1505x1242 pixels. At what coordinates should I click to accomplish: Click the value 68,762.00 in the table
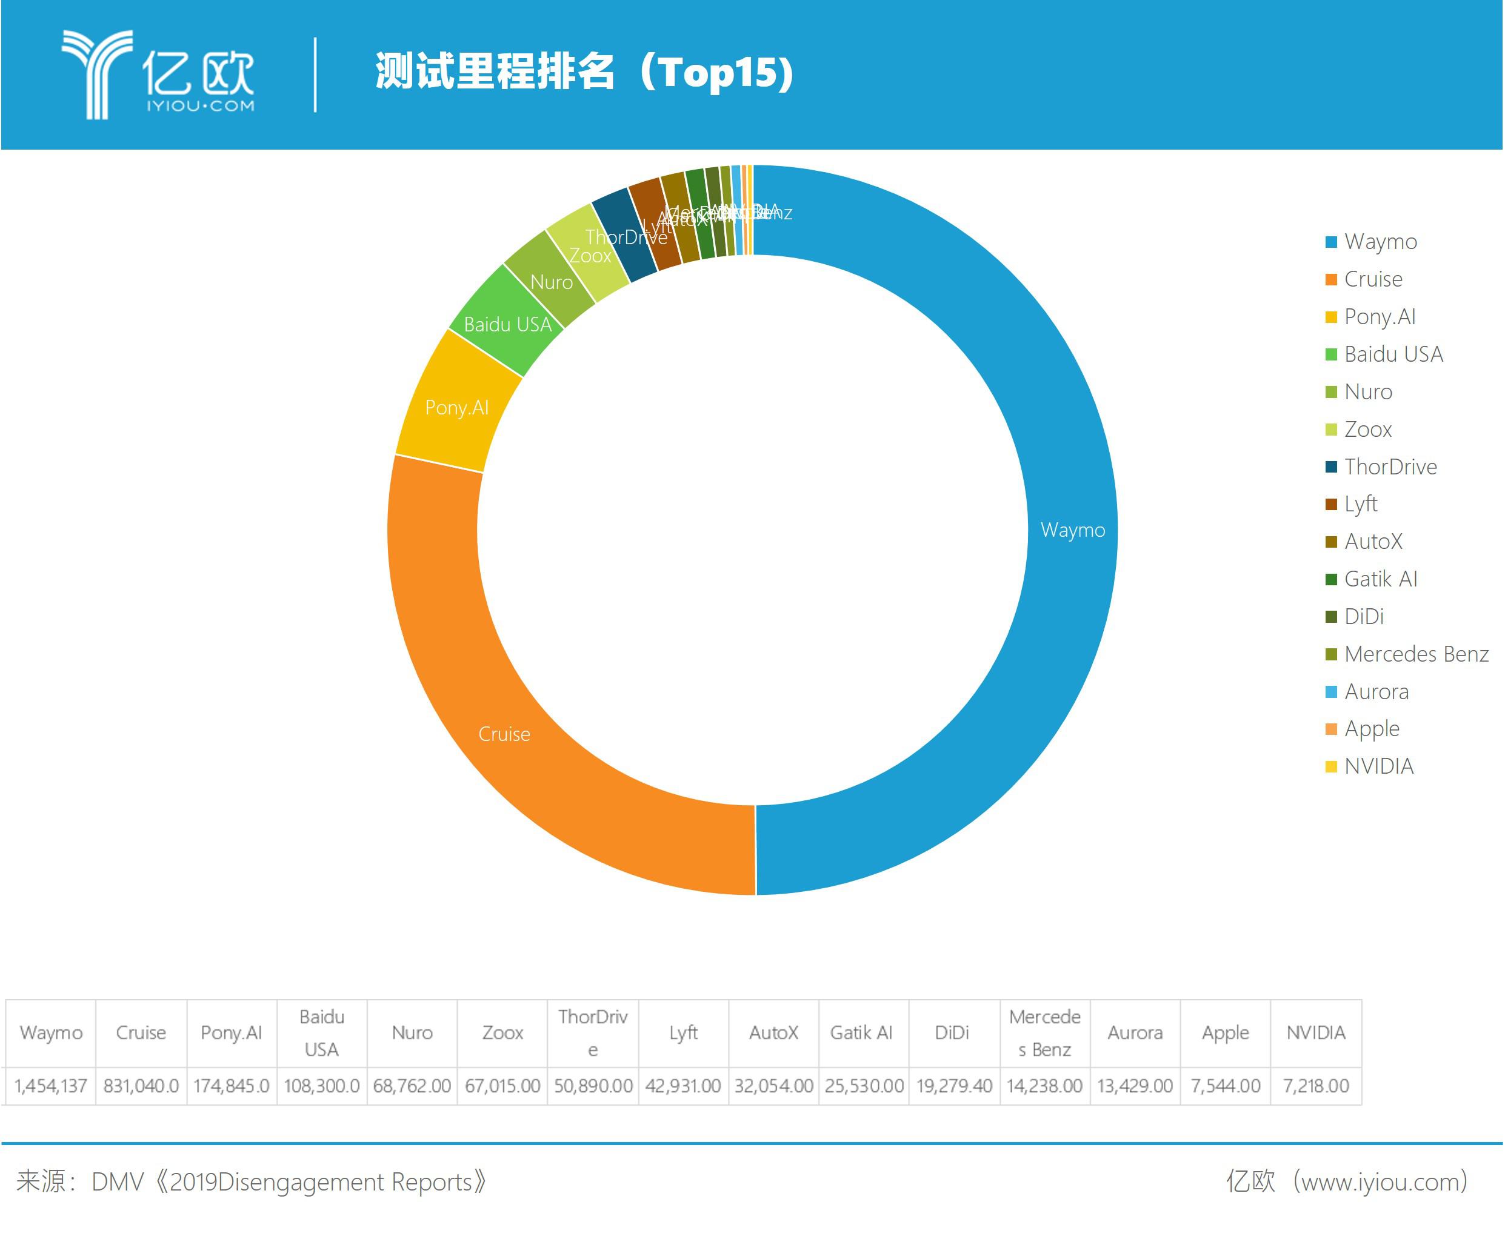point(412,1086)
